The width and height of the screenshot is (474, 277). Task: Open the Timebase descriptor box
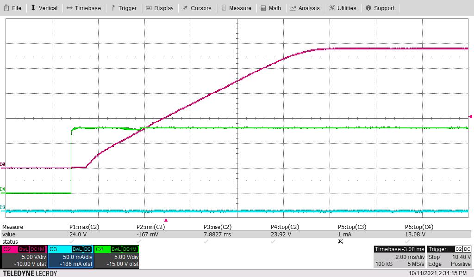pos(399,257)
